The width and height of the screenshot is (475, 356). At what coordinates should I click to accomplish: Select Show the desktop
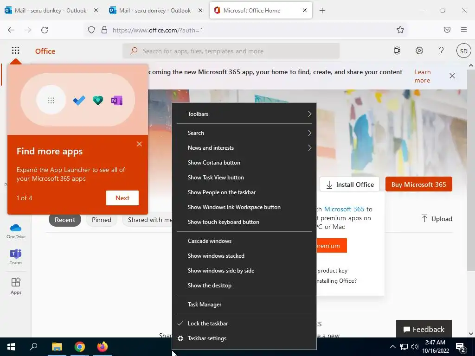coord(244,286)
